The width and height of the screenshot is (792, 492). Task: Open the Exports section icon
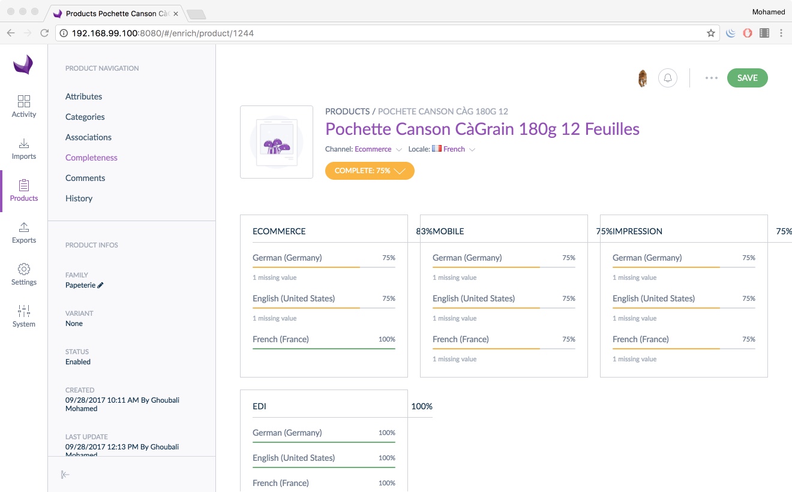tap(23, 233)
